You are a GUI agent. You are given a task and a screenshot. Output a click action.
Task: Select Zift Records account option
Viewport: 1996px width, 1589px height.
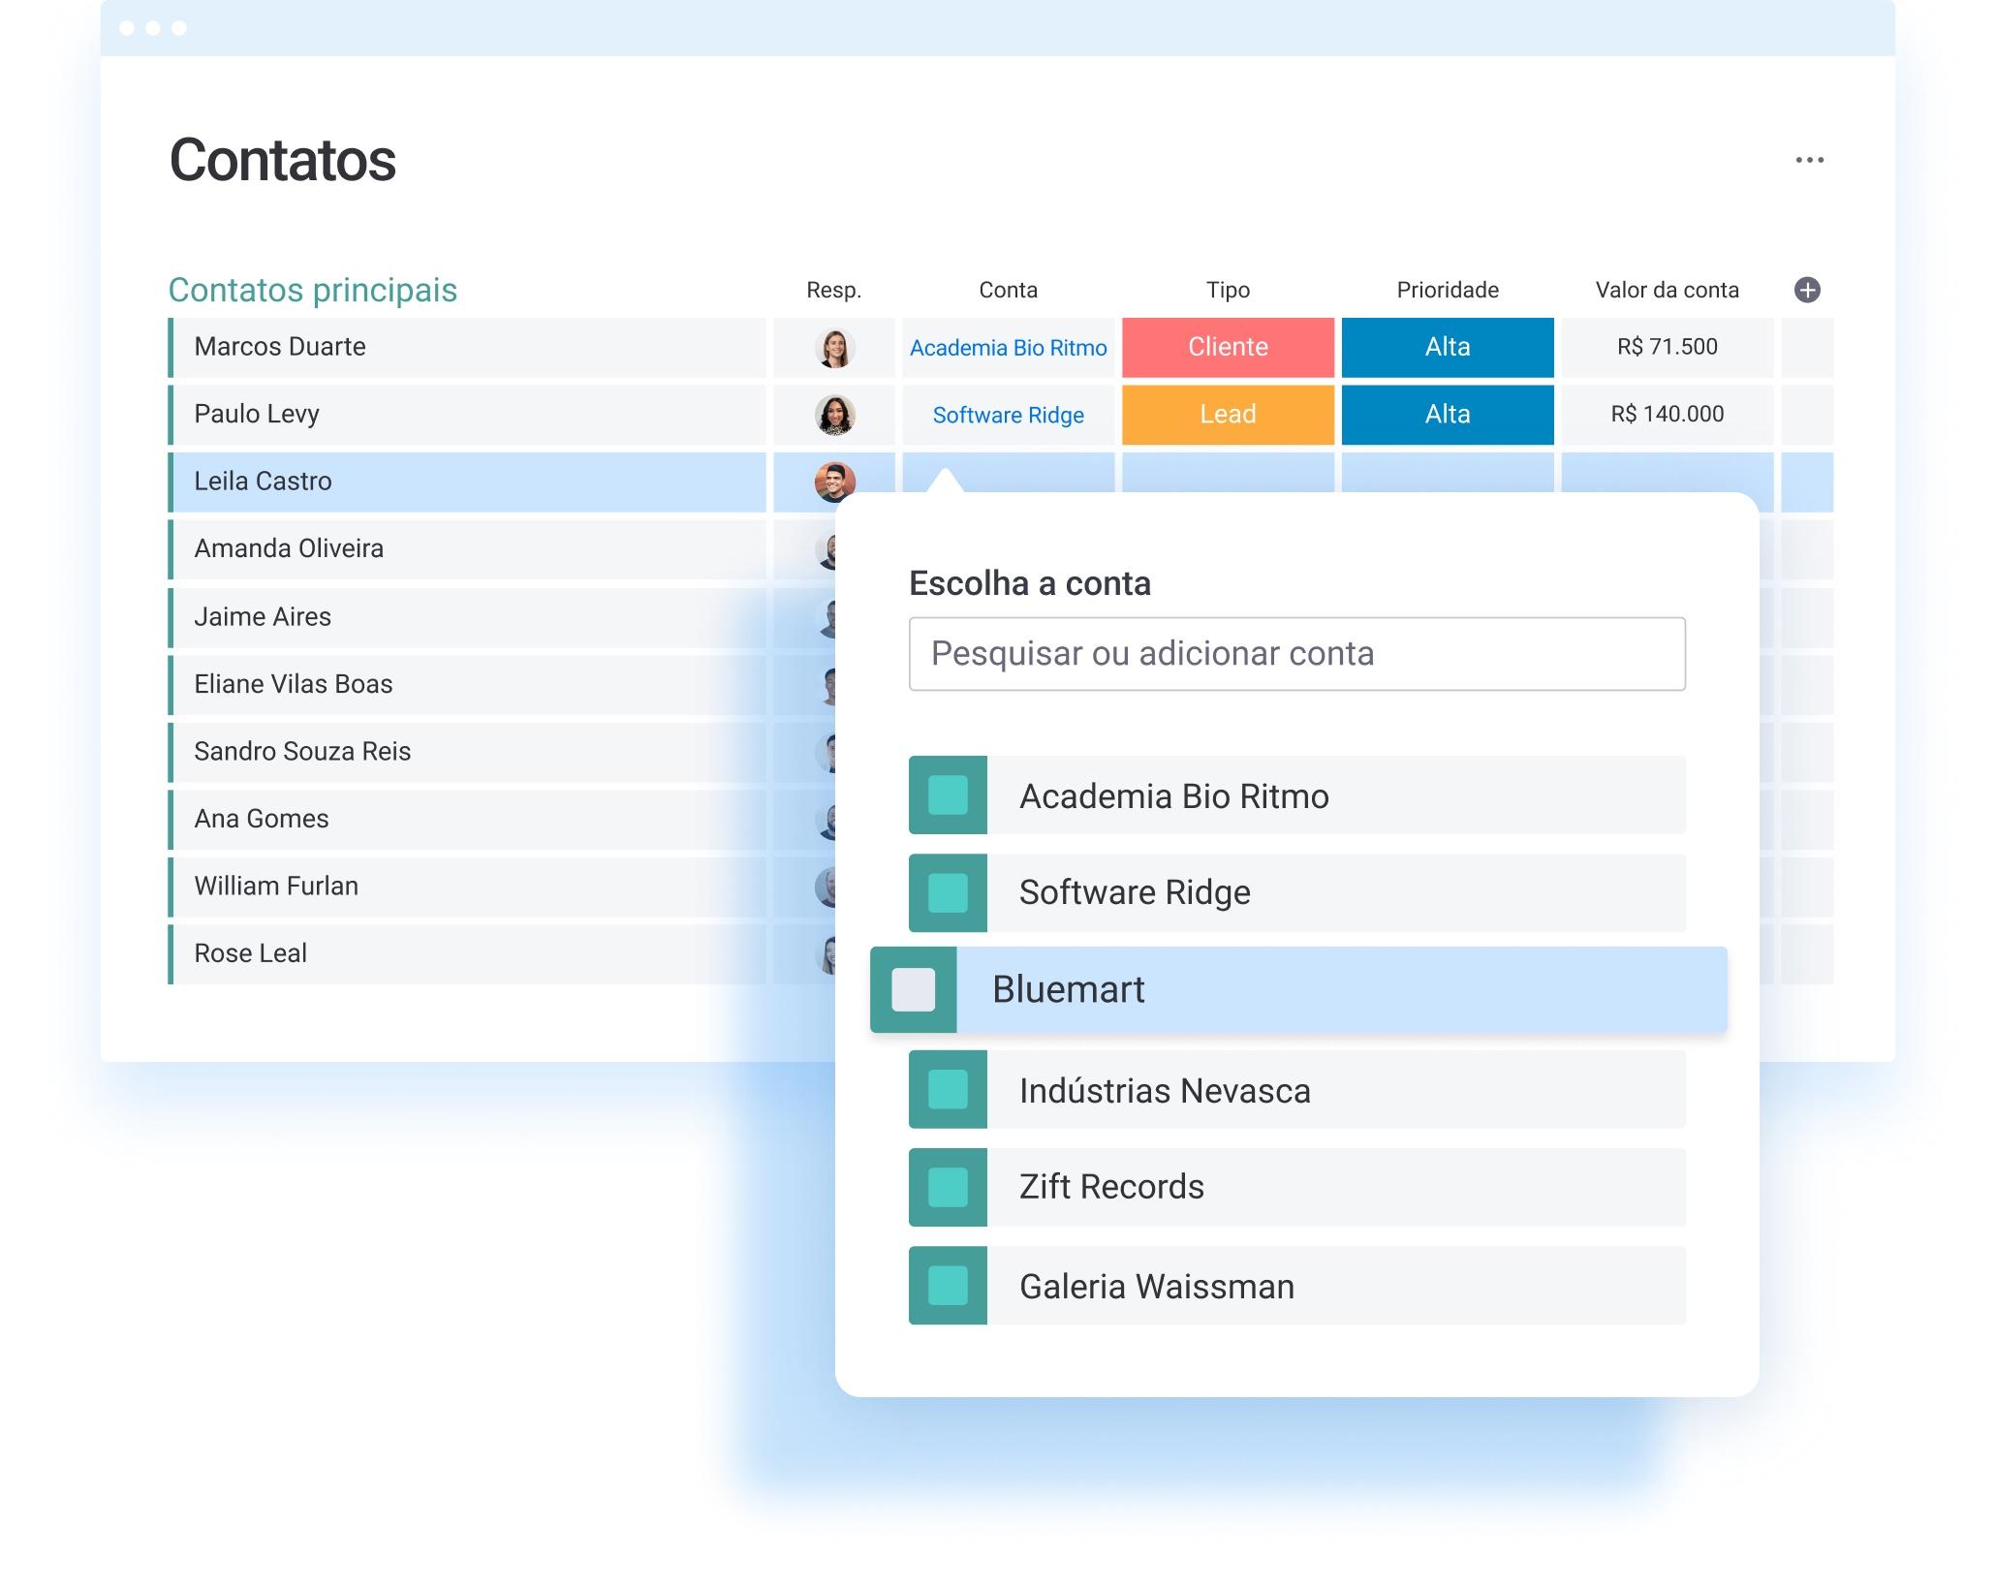coord(1297,1187)
